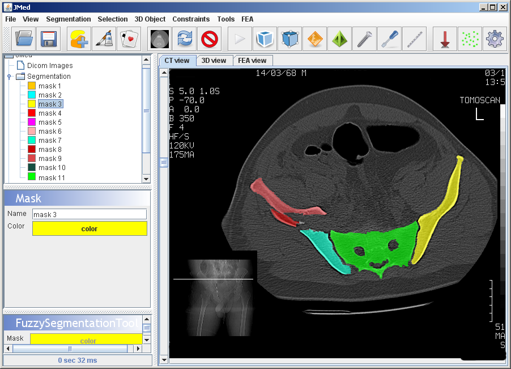Image resolution: width=511 pixels, height=369 pixels.
Task: Switch to the 3D view tab
Action: pyautogui.click(x=214, y=61)
